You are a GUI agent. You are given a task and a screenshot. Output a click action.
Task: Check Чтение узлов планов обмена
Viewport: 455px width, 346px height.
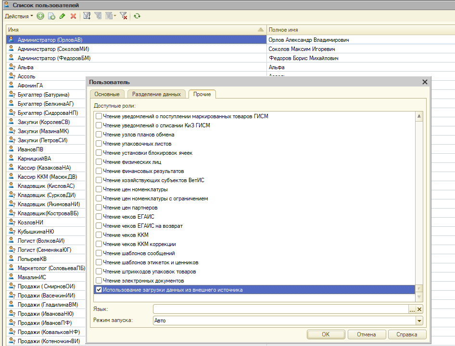[99, 135]
